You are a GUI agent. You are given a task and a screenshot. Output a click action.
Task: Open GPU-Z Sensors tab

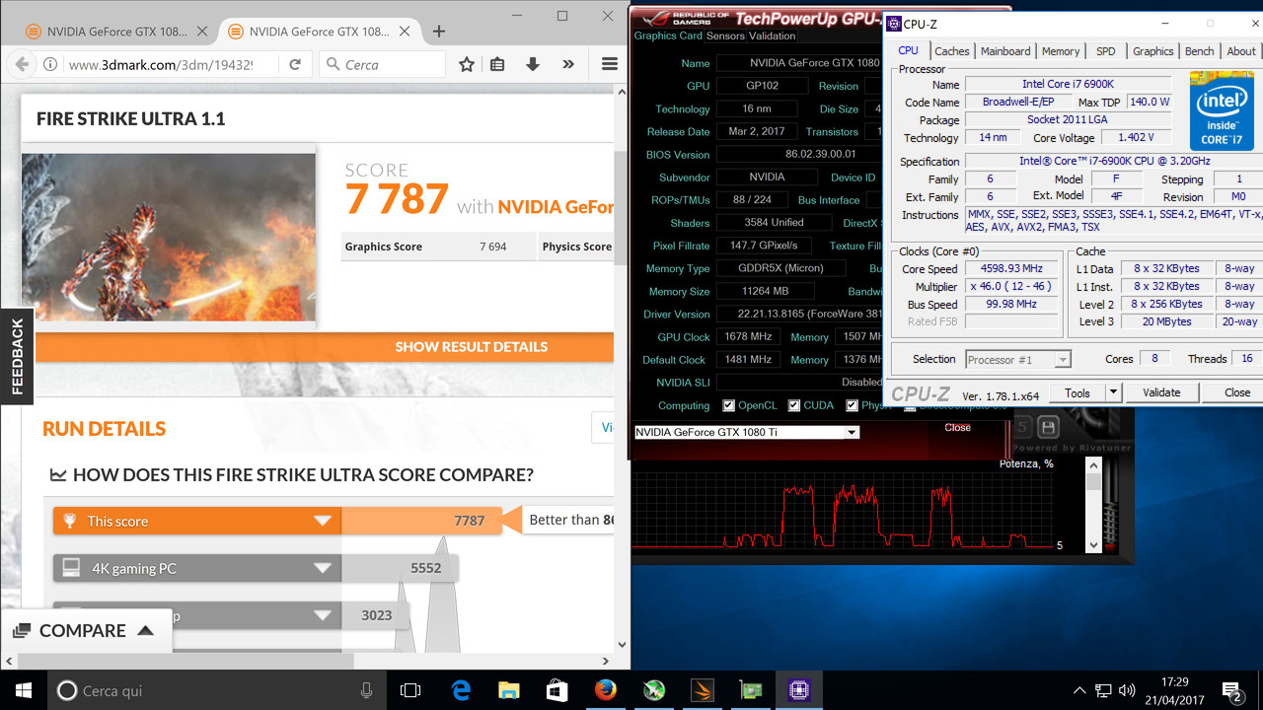click(725, 35)
